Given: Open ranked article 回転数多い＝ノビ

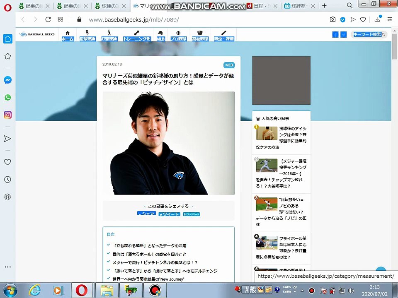Looking at the screenshot, I should click(281, 212).
